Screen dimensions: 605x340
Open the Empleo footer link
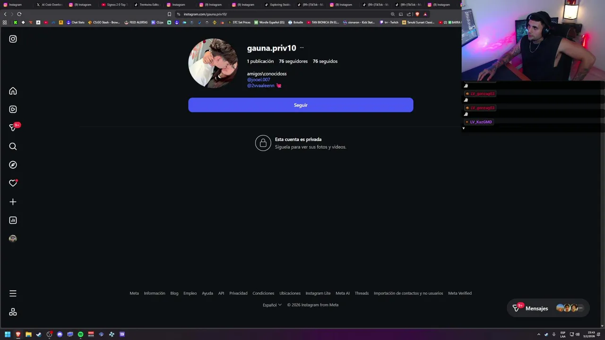coord(190,293)
